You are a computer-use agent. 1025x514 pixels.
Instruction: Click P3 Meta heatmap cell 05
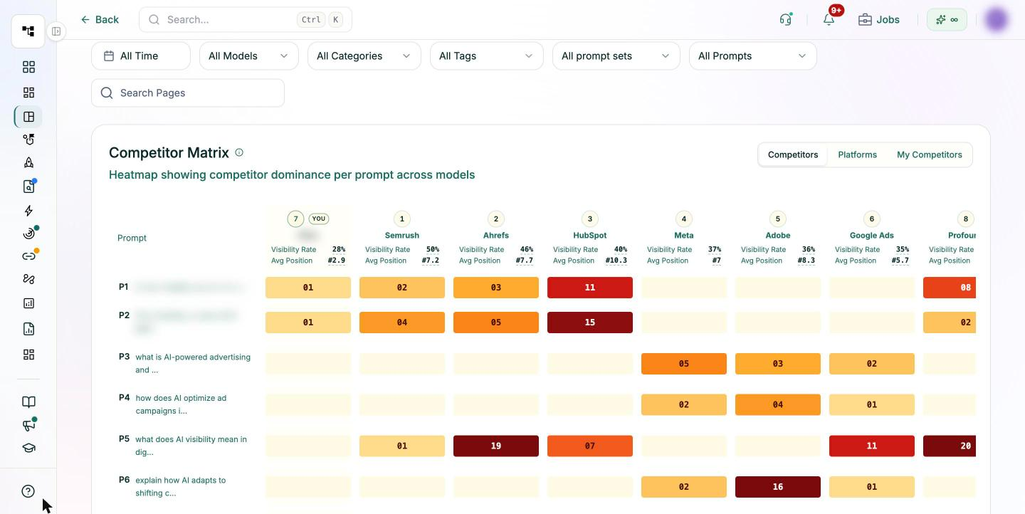684,364
